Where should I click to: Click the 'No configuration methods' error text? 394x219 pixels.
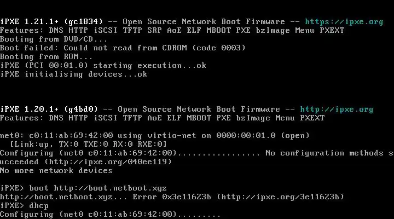328,153
